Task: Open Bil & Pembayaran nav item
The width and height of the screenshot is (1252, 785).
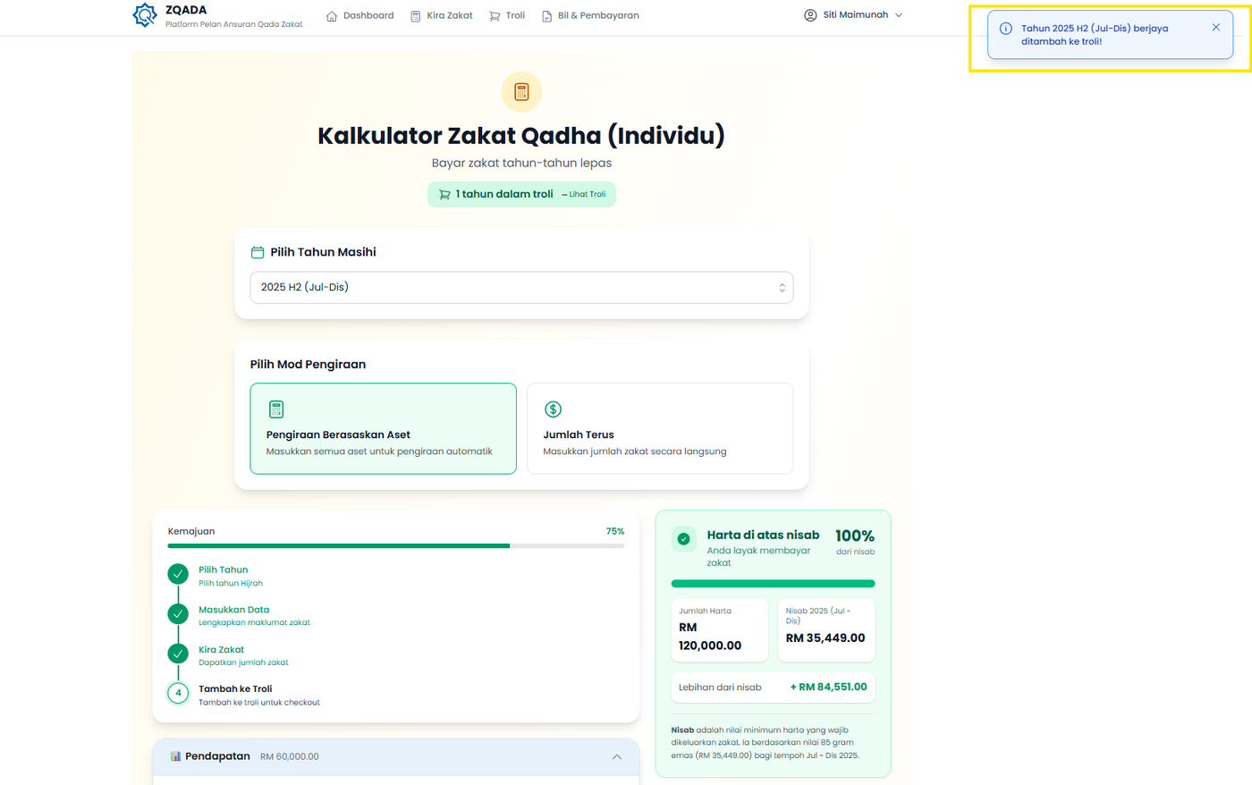Action: pyautogui.click(x=590, y=15)
